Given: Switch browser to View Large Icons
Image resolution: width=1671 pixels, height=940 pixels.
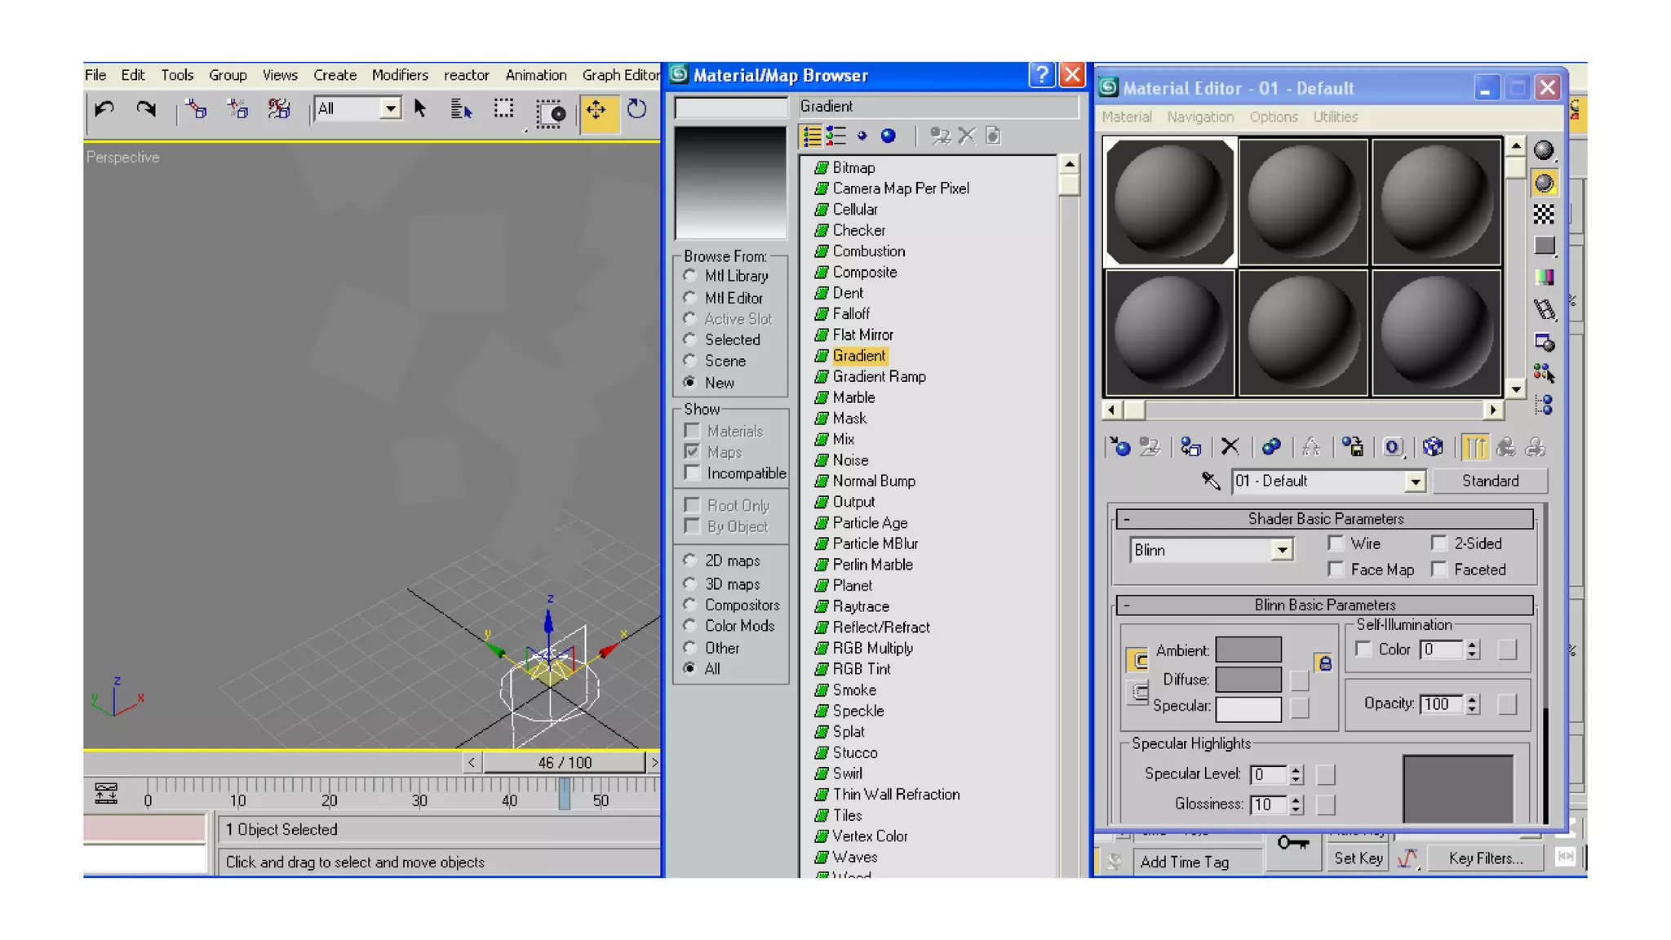Looking at the screenshot, I should point(889,136).
